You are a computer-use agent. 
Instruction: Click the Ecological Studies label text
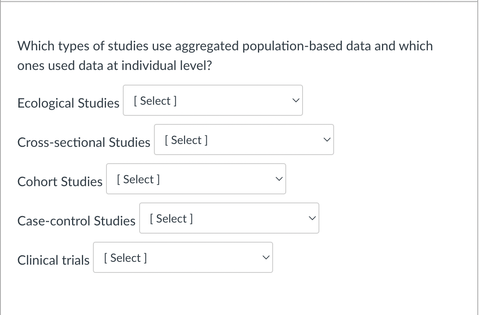point(68,103)
